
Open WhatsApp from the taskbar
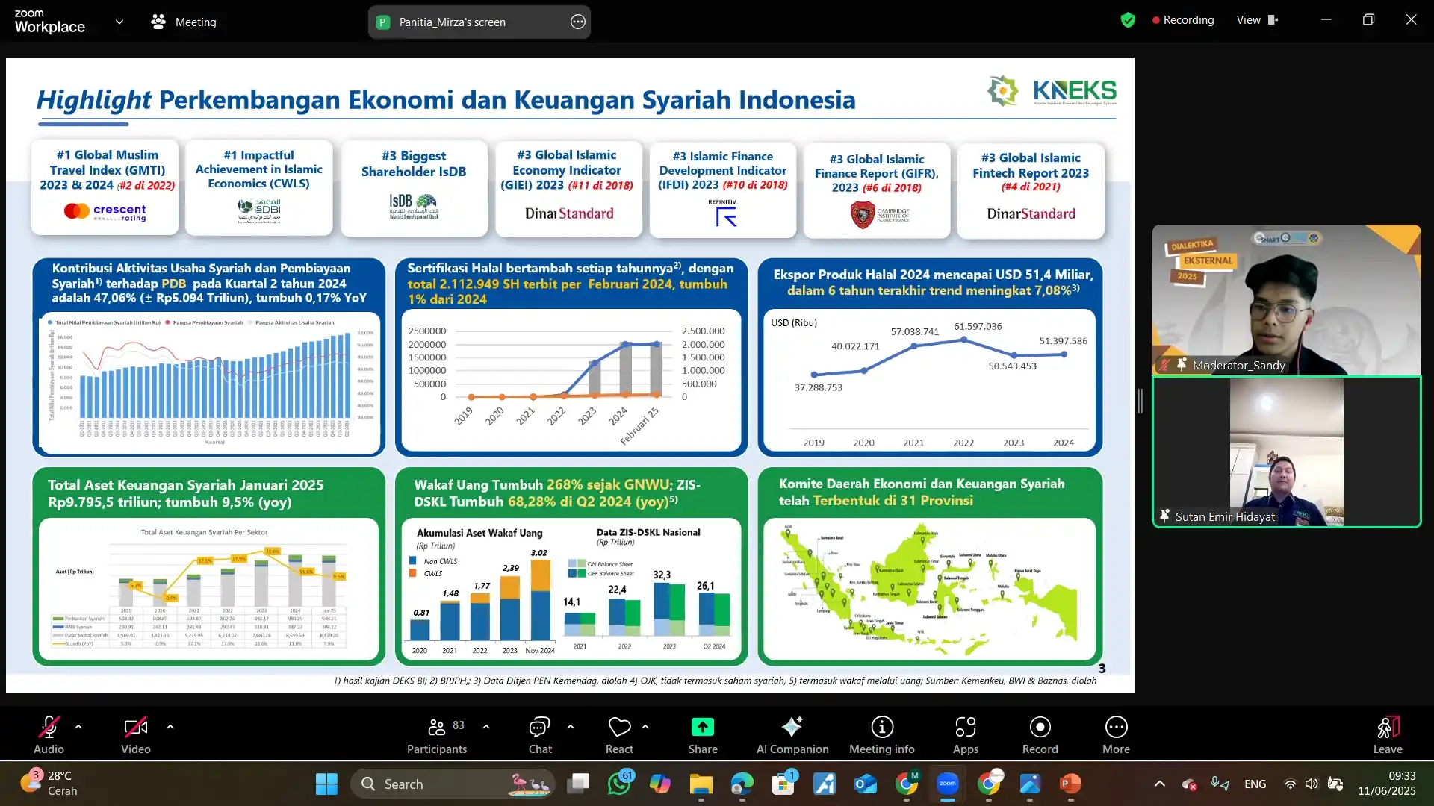pyautogui.click(x=619, y=784)
